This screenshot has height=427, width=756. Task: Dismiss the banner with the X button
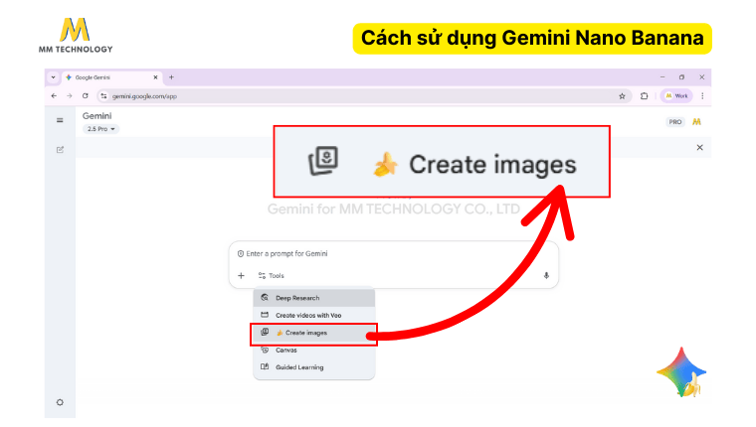click(699, 147)
